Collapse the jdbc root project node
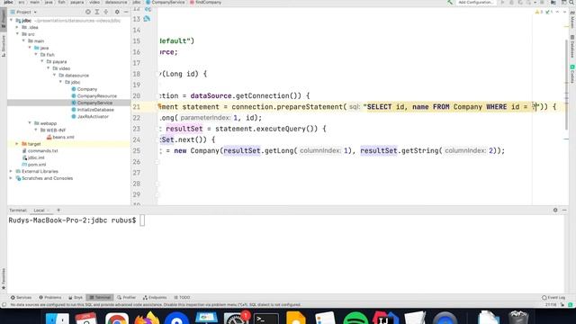 (11, 21)
